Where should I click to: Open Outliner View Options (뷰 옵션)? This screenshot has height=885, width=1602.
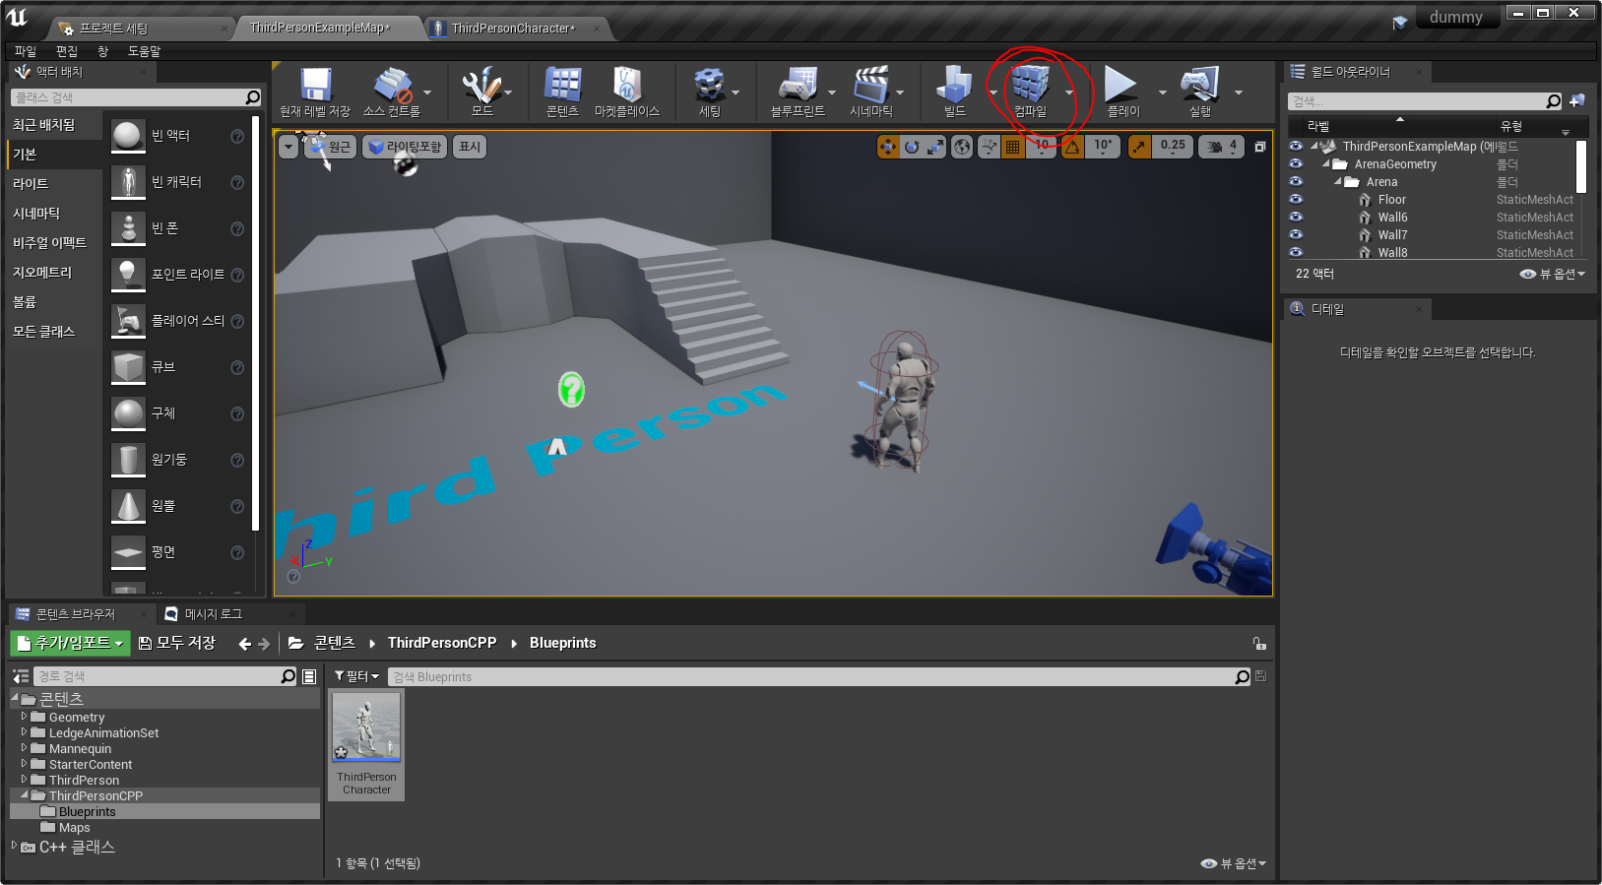pos(1553,274)
